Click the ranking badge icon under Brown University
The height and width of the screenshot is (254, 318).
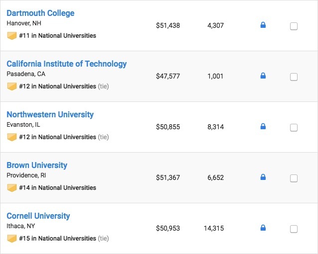(12, 188)
